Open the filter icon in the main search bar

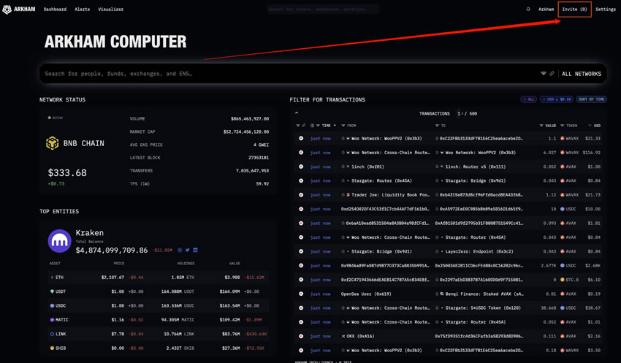pyautogui.click(x=544, y=74)
